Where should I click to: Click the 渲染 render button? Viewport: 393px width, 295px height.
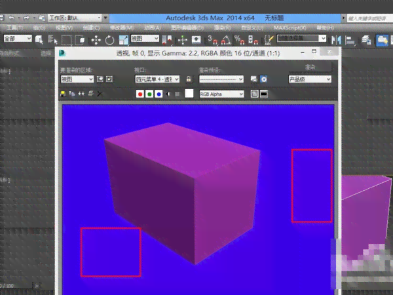(x=310, y=68)
